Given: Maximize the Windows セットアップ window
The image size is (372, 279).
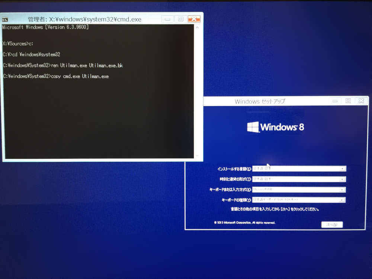Looking at the screenshot, I should click(x=348, y=101).
